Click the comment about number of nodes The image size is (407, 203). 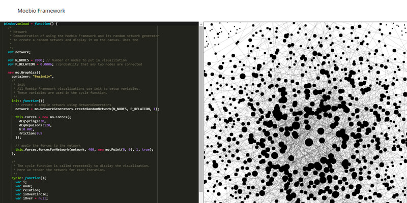[86, 60]
